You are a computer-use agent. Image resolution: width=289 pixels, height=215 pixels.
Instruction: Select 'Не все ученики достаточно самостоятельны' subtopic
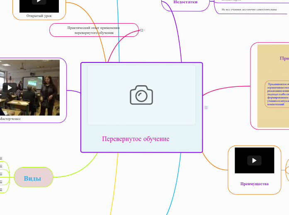coord(249,10)
